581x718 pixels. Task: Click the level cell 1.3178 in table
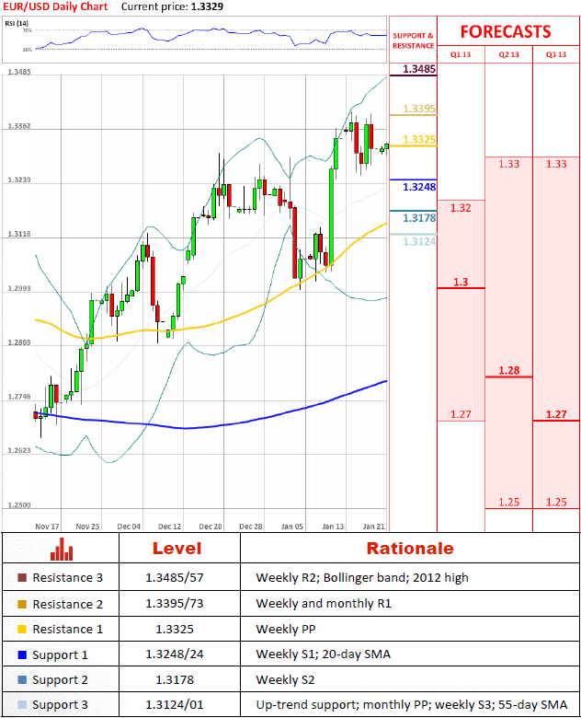pos(175,680)
